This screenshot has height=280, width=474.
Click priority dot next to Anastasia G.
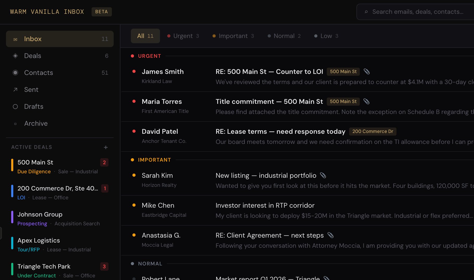tap(134, 235)
